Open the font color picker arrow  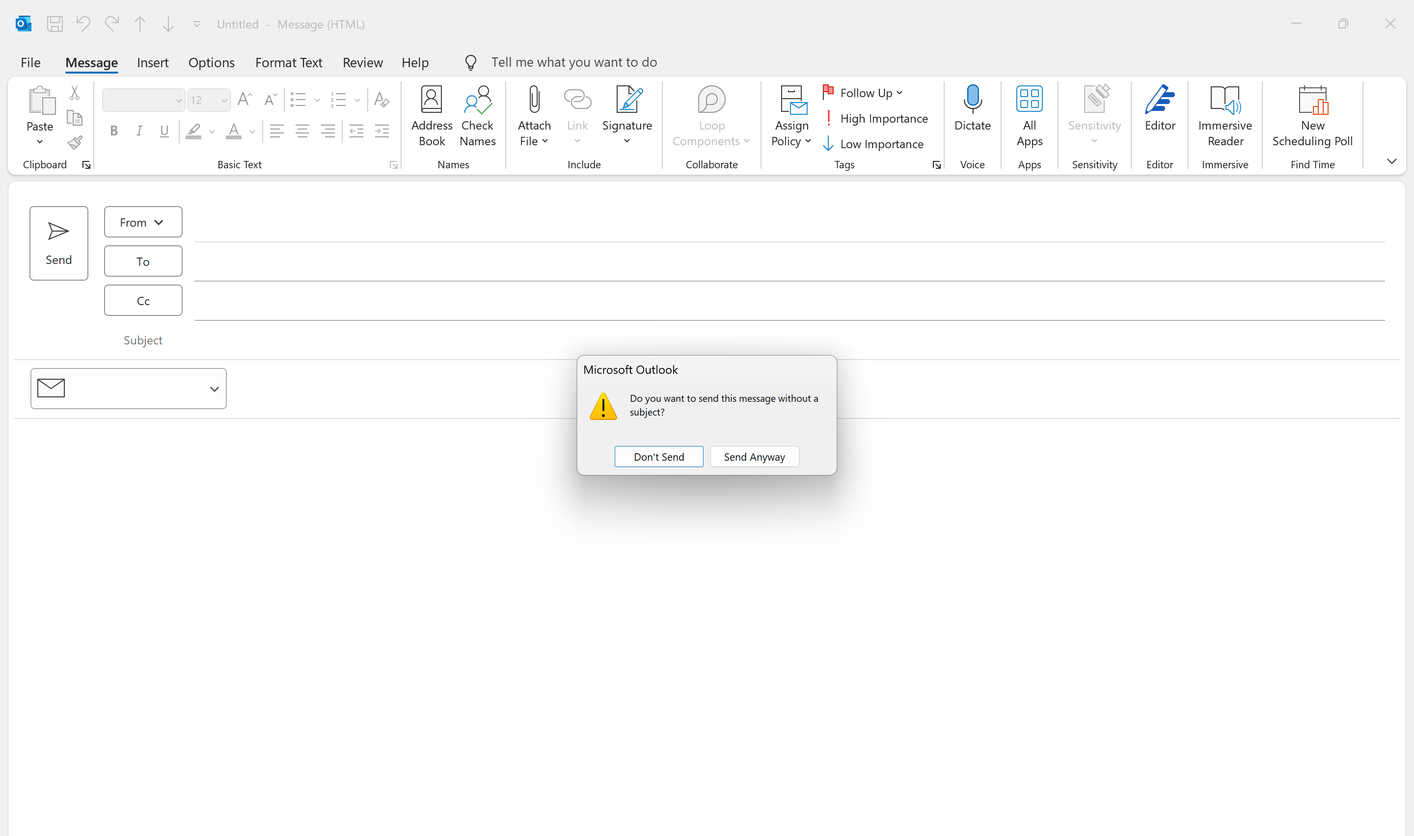(x=252, y=132)
